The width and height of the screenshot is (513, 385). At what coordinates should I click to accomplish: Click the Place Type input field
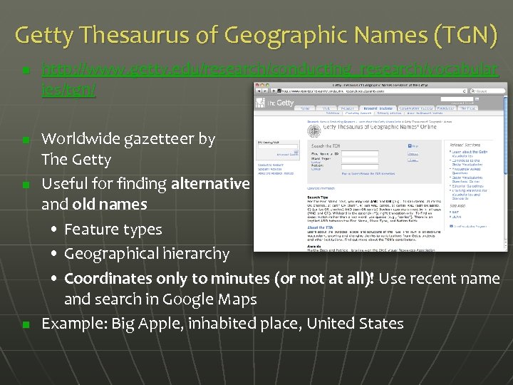coord(360,160)
